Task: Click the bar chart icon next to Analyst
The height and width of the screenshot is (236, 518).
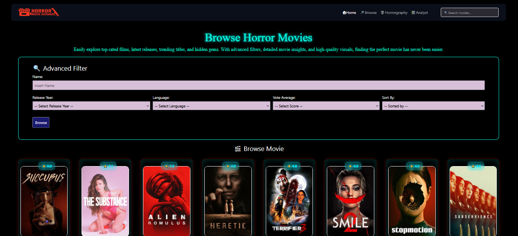Action: (x=413, y=13)
